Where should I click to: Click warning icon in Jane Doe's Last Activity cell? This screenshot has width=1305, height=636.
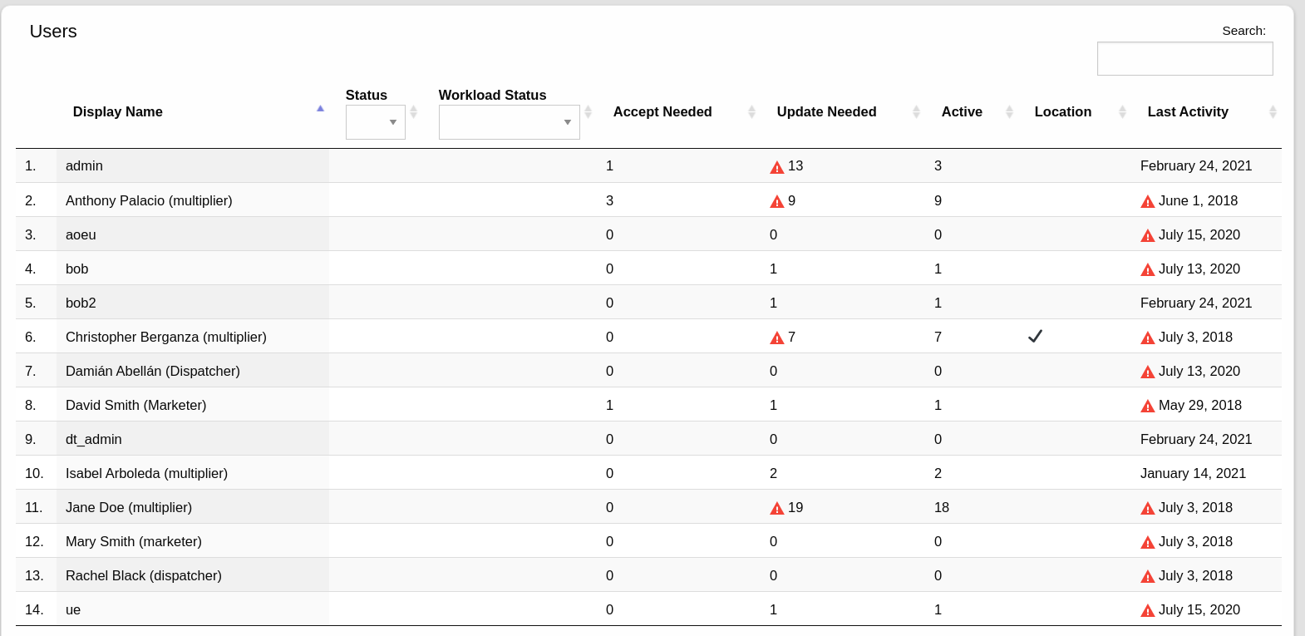(x=1148, y=509)
